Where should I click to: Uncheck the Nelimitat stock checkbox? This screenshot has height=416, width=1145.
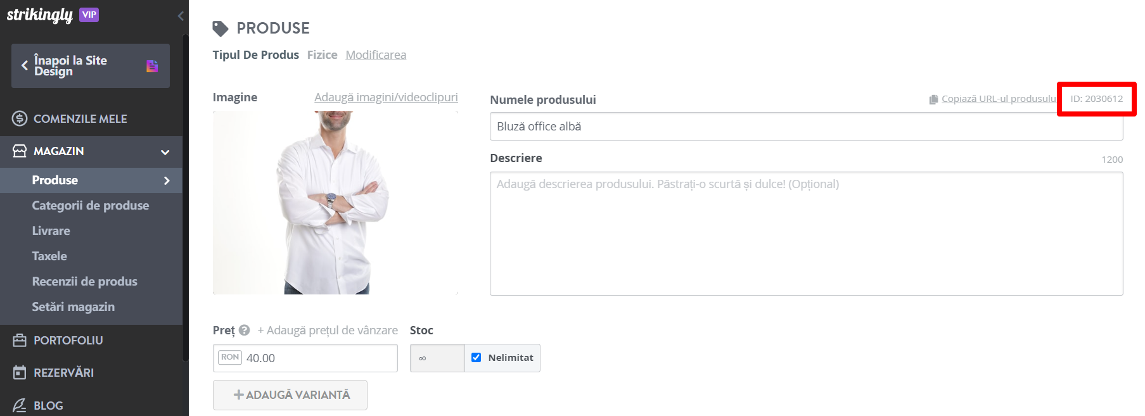click(x=477, y=357)
